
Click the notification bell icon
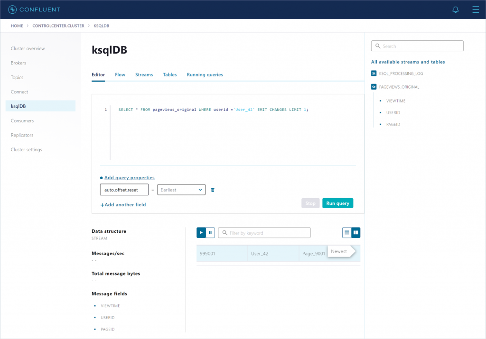pyautogui.click(x=456, y=9)
